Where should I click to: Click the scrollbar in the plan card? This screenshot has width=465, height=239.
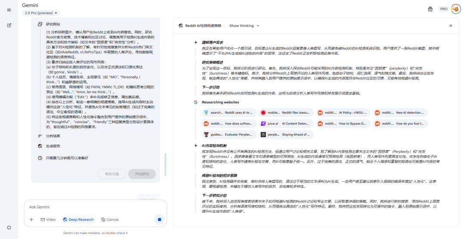tap(165, 164)
